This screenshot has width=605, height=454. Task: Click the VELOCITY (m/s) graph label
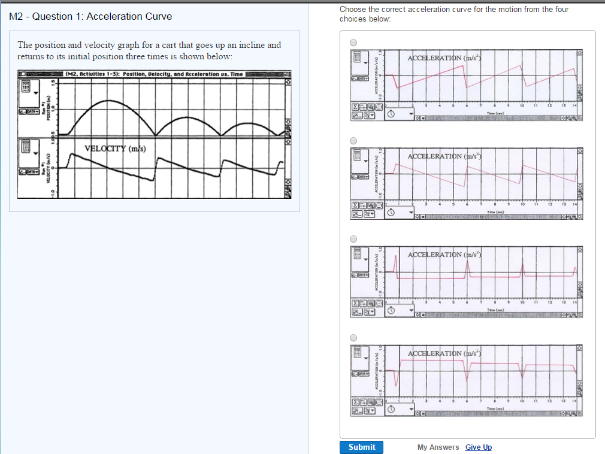tap(116, 149)
